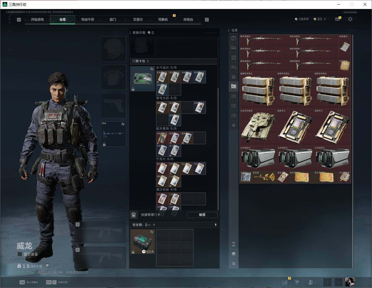Image resolution: width=372 pixels, height=288 pixels.
Task: Select the first keycard under 巴克什
Action: [162, 168]
